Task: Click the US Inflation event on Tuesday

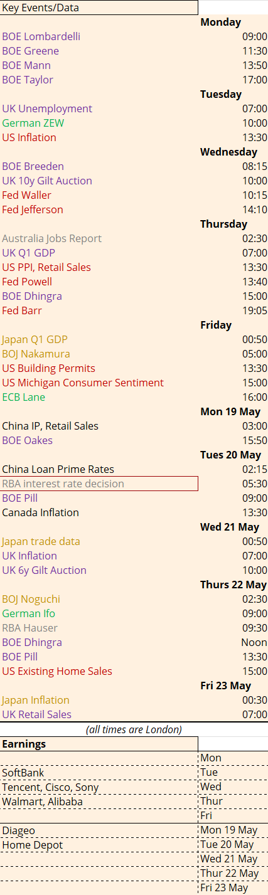Action: tap(29, 137)
